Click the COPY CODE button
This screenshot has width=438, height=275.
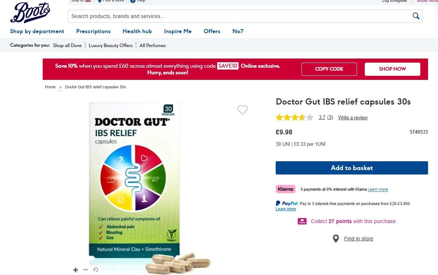329,69
